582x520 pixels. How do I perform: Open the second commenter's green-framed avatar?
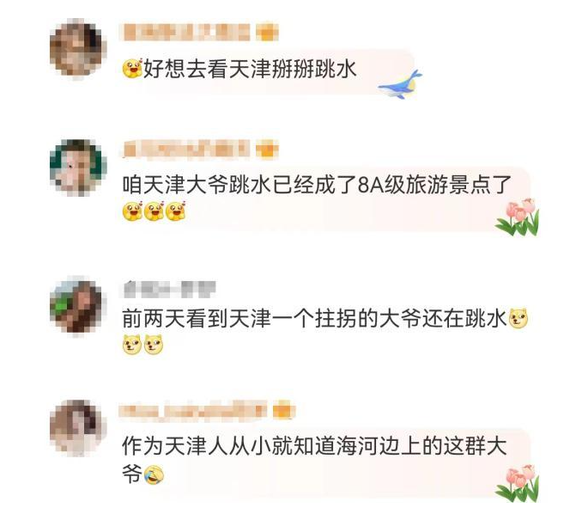pyautogui.click(x=78, y=168)
